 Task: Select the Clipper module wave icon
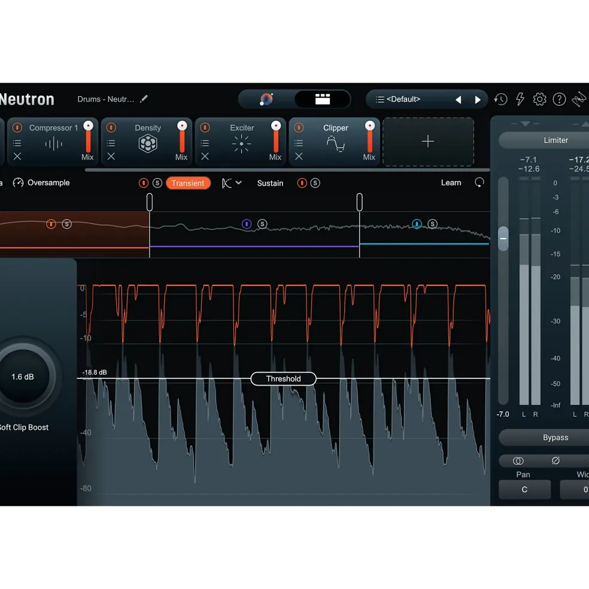point(335,144)
